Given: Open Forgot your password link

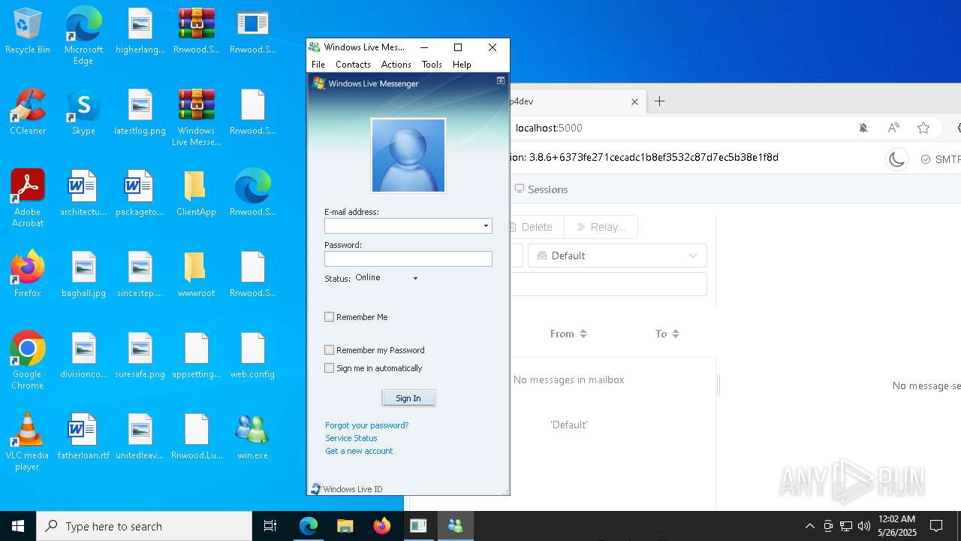Looking at the screenshot, I should pyautogui.click(x=366, y=425).
